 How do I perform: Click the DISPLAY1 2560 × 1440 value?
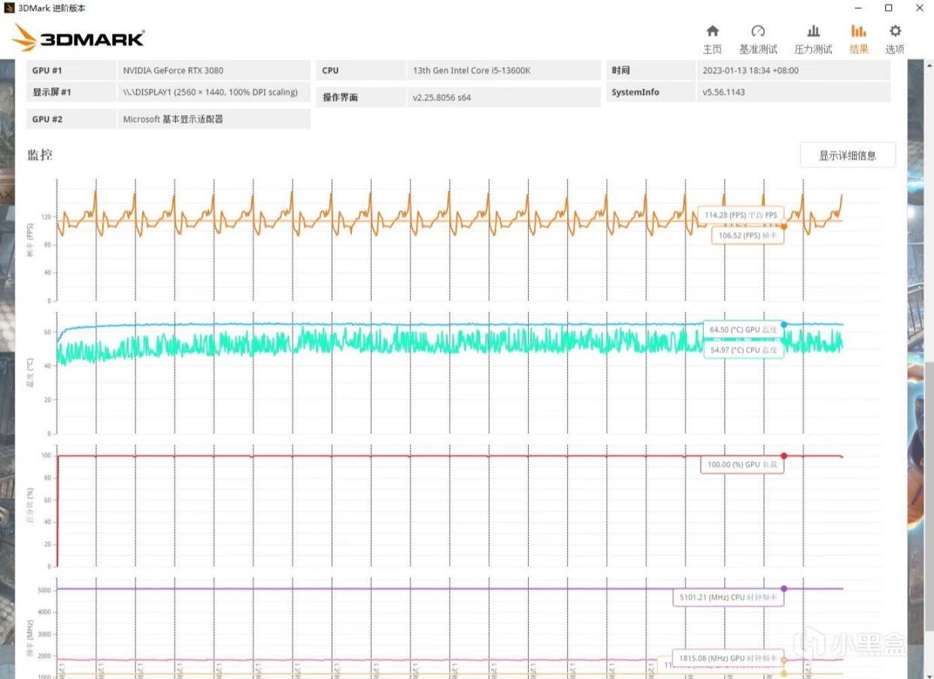pos(211,92)
